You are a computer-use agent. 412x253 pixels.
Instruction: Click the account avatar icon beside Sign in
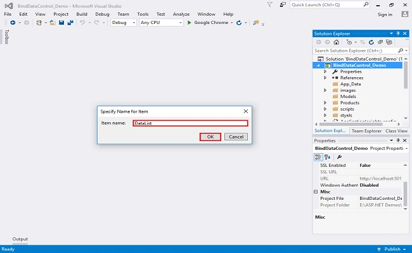click(405, 14)
